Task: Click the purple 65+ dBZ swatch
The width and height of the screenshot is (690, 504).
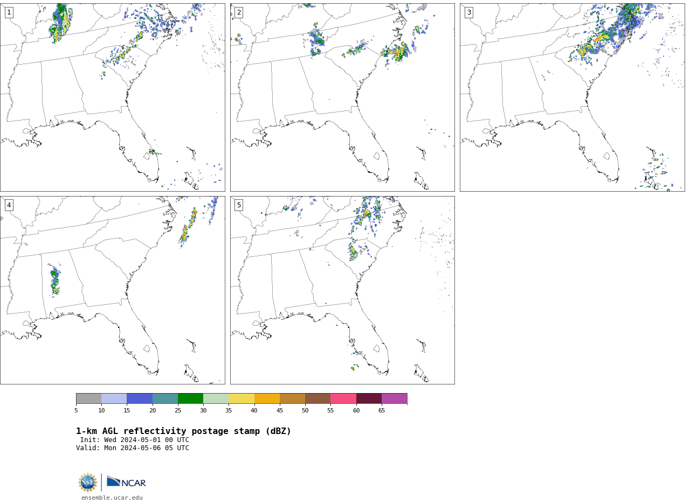Action: pos(394,398)
